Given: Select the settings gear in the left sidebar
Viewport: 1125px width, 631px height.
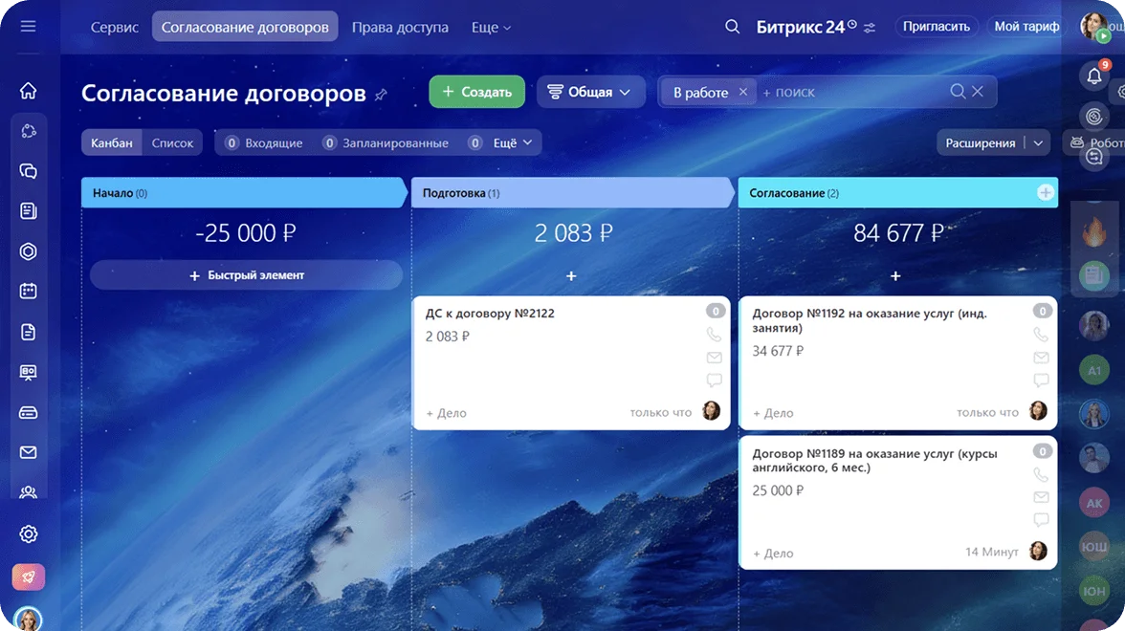Looking at the screenshot, I should (x=28, y=533).
